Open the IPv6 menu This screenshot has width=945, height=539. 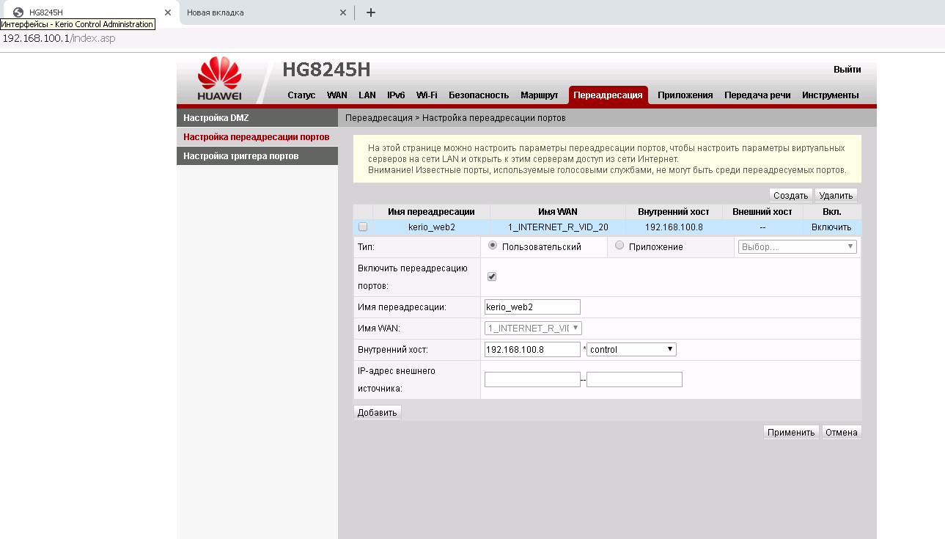pos(396,95)
